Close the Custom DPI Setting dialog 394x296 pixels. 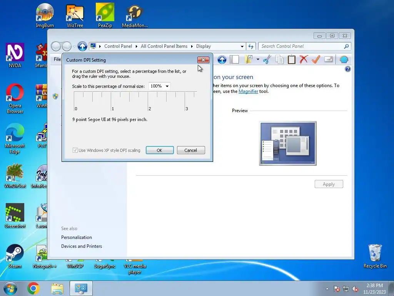click(x=203, y=60)
